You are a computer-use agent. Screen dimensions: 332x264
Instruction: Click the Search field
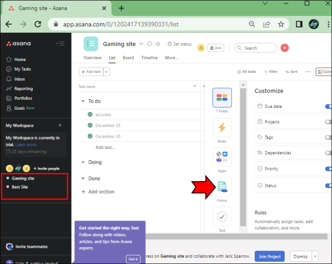255,48
